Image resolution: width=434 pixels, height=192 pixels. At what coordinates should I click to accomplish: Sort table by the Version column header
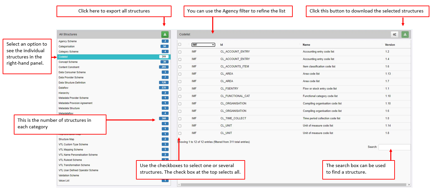[390, 45]
